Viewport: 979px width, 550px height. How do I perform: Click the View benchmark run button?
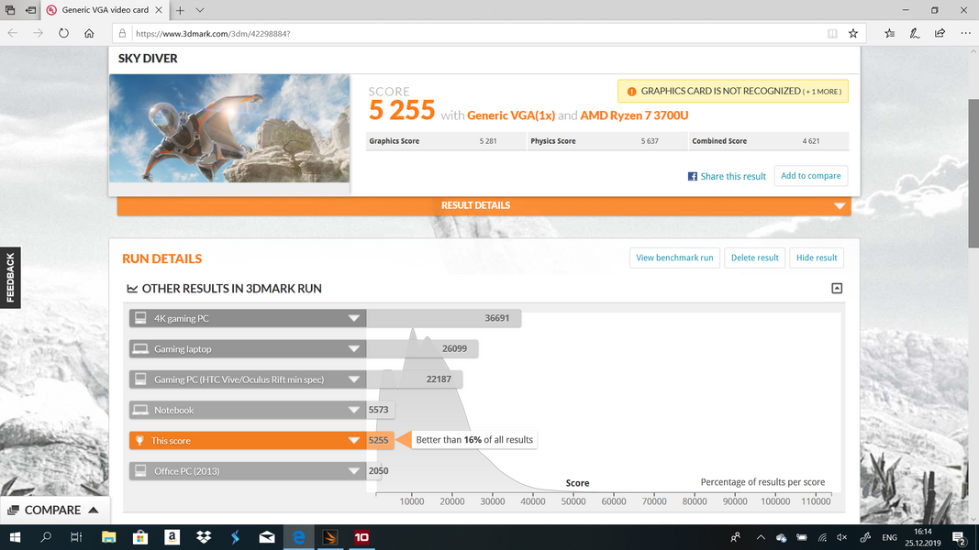pos(674,258)
